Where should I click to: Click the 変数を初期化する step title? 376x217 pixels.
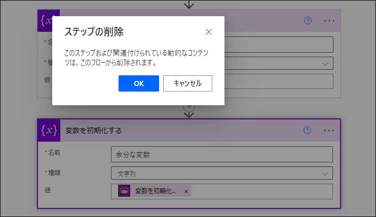click(94, 131)
